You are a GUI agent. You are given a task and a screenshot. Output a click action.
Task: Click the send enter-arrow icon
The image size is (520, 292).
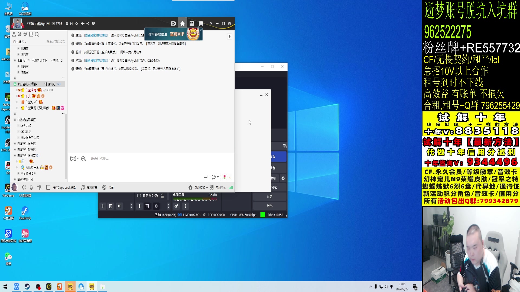(206, 177)
